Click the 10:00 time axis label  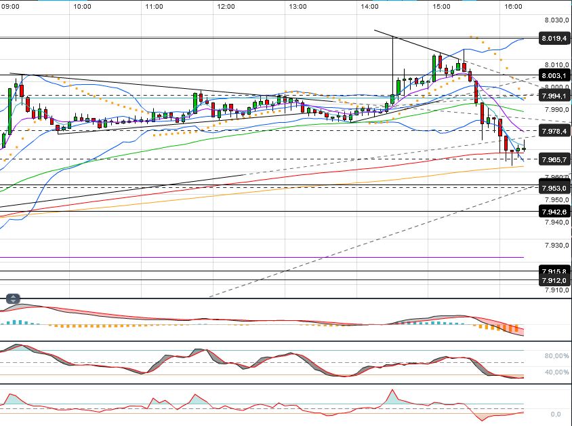82,7
